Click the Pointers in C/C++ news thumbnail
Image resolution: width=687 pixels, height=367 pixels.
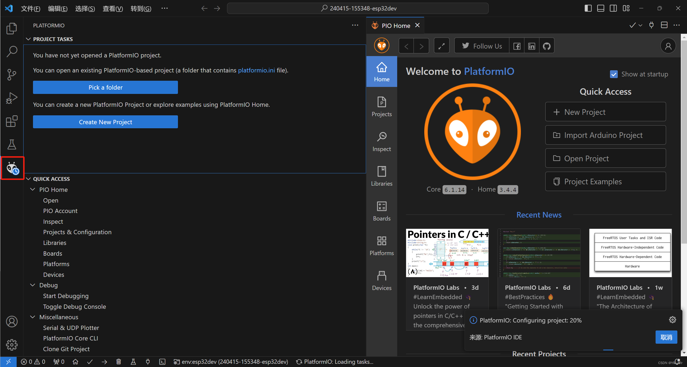tap(447, 253)
